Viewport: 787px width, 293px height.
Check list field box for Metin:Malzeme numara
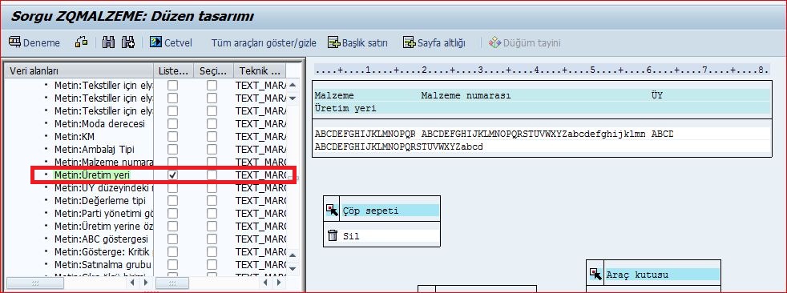click(172, 162)
